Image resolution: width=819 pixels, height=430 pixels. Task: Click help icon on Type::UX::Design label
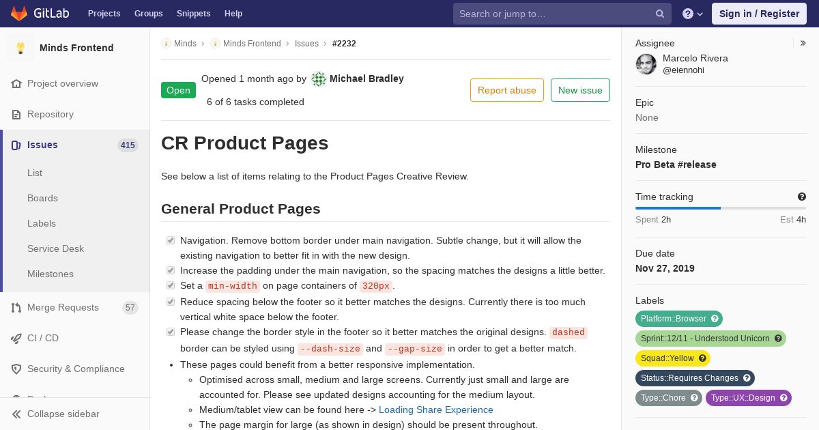784,398
